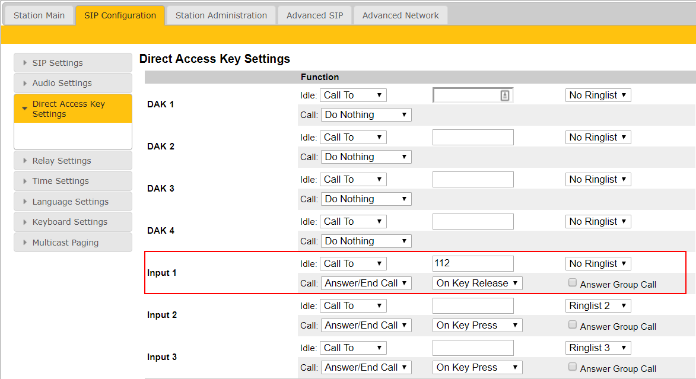Viewport: 696px width, 379px height.
Task: Go to the Station Administration tab
Action: click(x=221, y=15)
